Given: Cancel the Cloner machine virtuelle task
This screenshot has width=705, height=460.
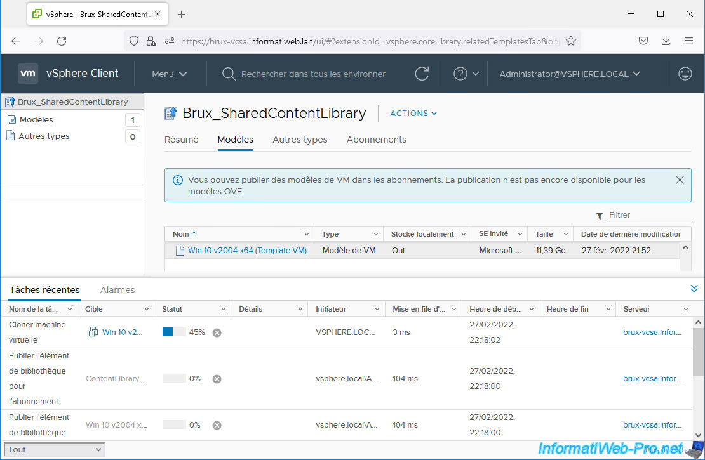Looking at the screenshot, I should 217,333.
